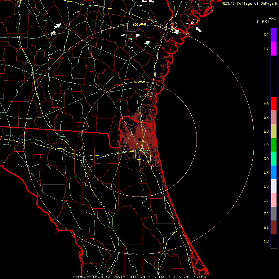Click the 'GR' legend label
Screen dimensions: 279x279
pyautogui.click(x=266, y=117)
